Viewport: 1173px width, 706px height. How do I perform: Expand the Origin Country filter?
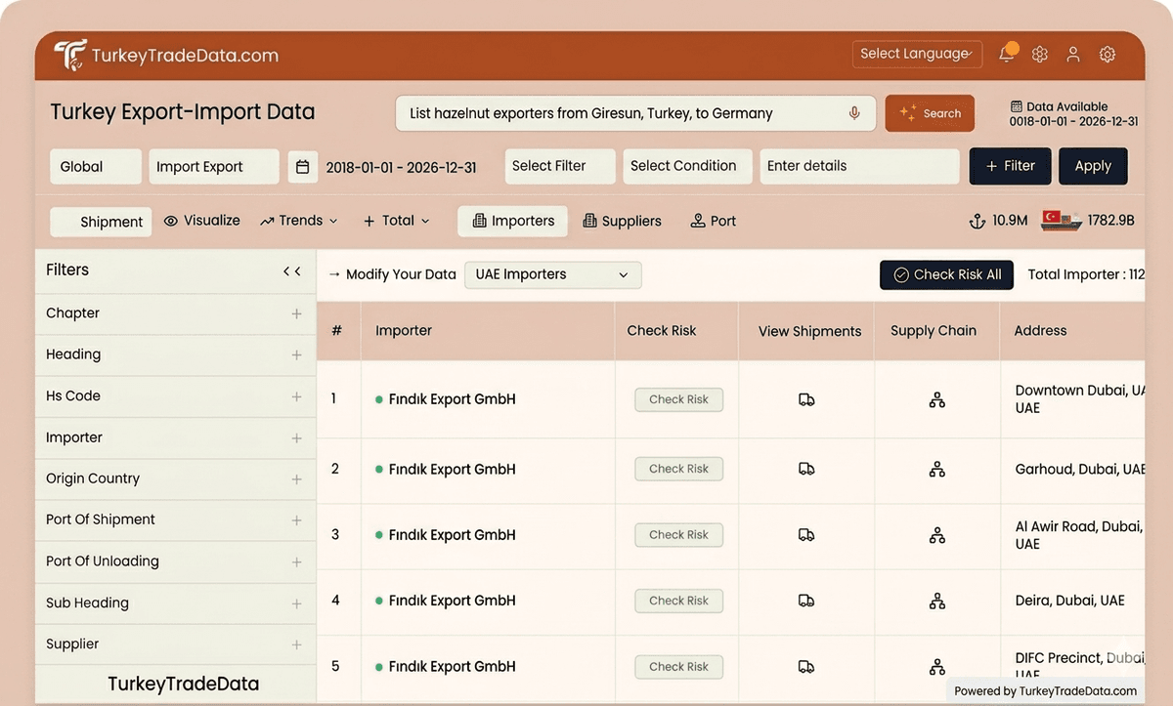click(x=296, y=479)
